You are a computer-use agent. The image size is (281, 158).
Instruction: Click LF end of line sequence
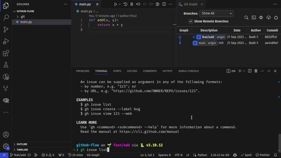pyautogui.click(x=187, y=155)
